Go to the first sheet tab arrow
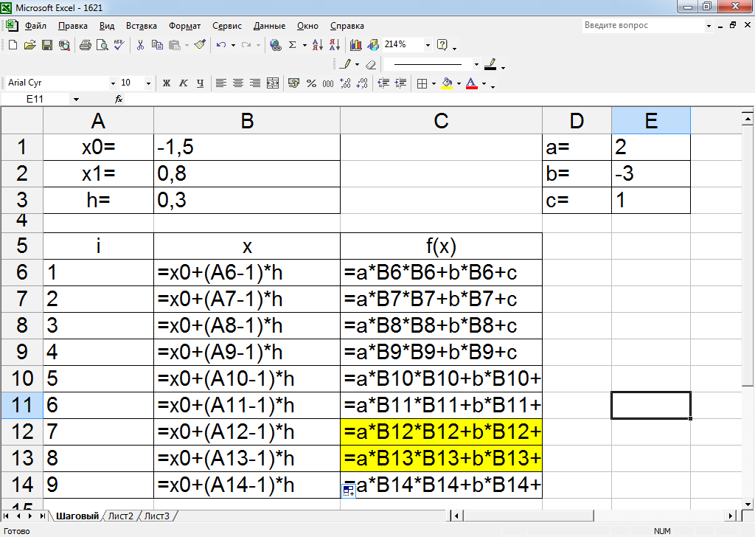Image resolution: width=755 pixels, height=537 pixels. 6,516
